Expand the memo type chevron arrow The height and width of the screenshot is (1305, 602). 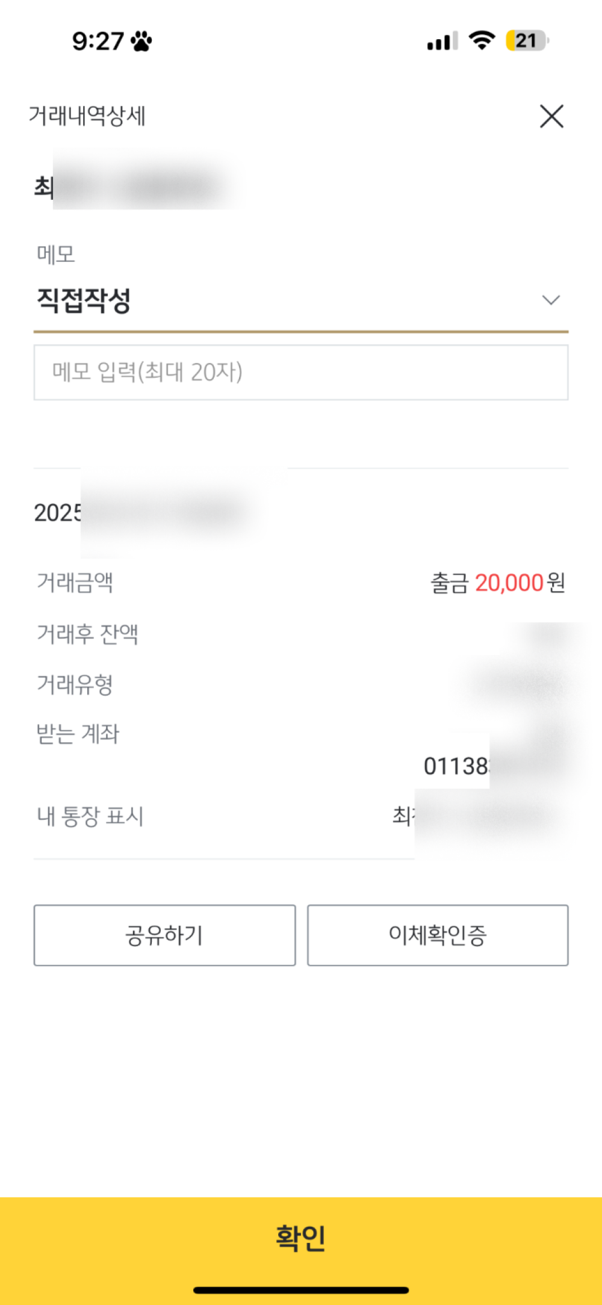pyautogui.click(x=551, y=300)
